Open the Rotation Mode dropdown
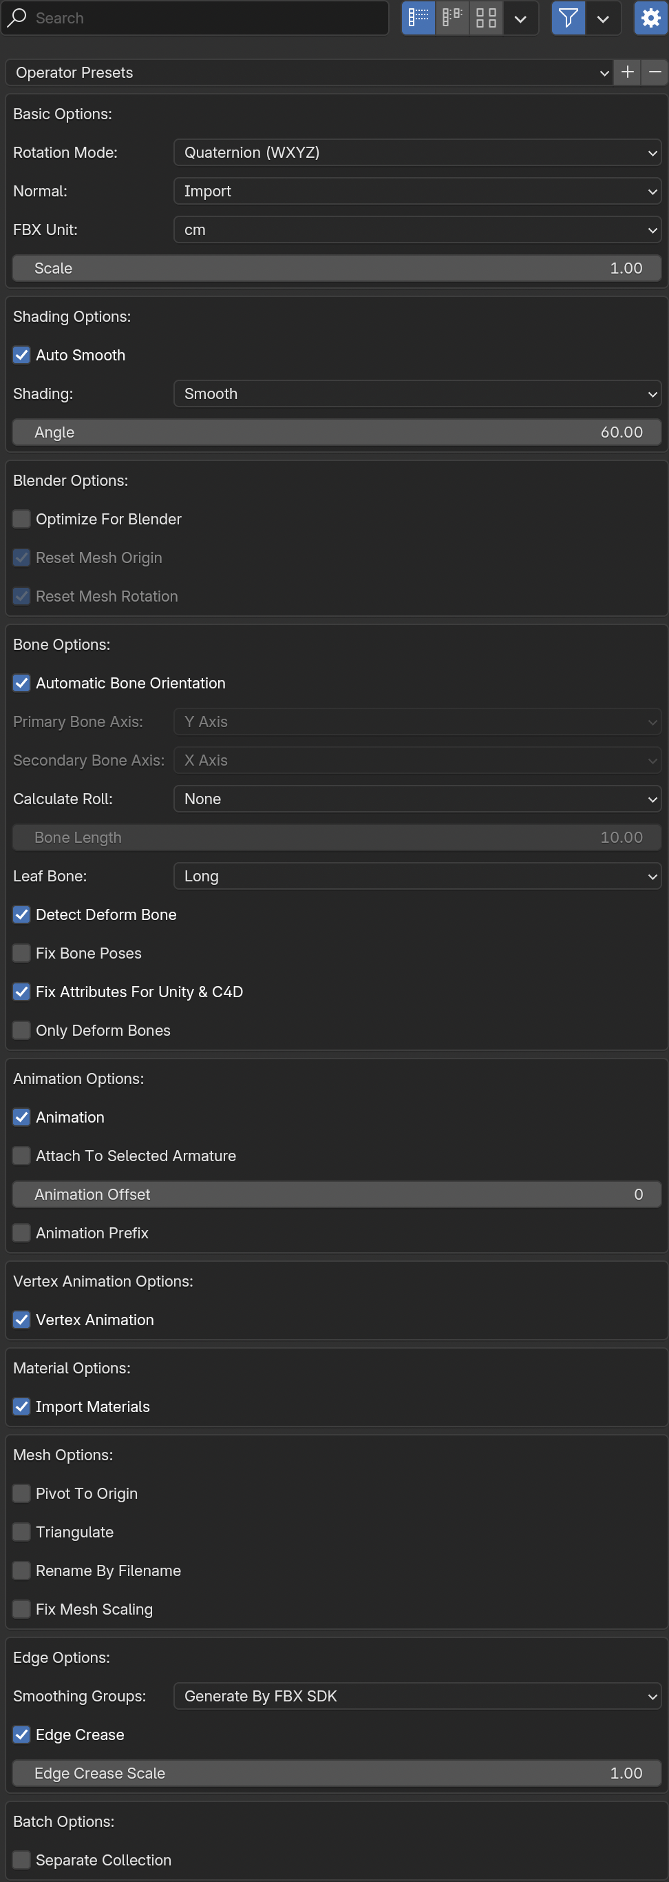669x1882 pixels. pos(417,153)
